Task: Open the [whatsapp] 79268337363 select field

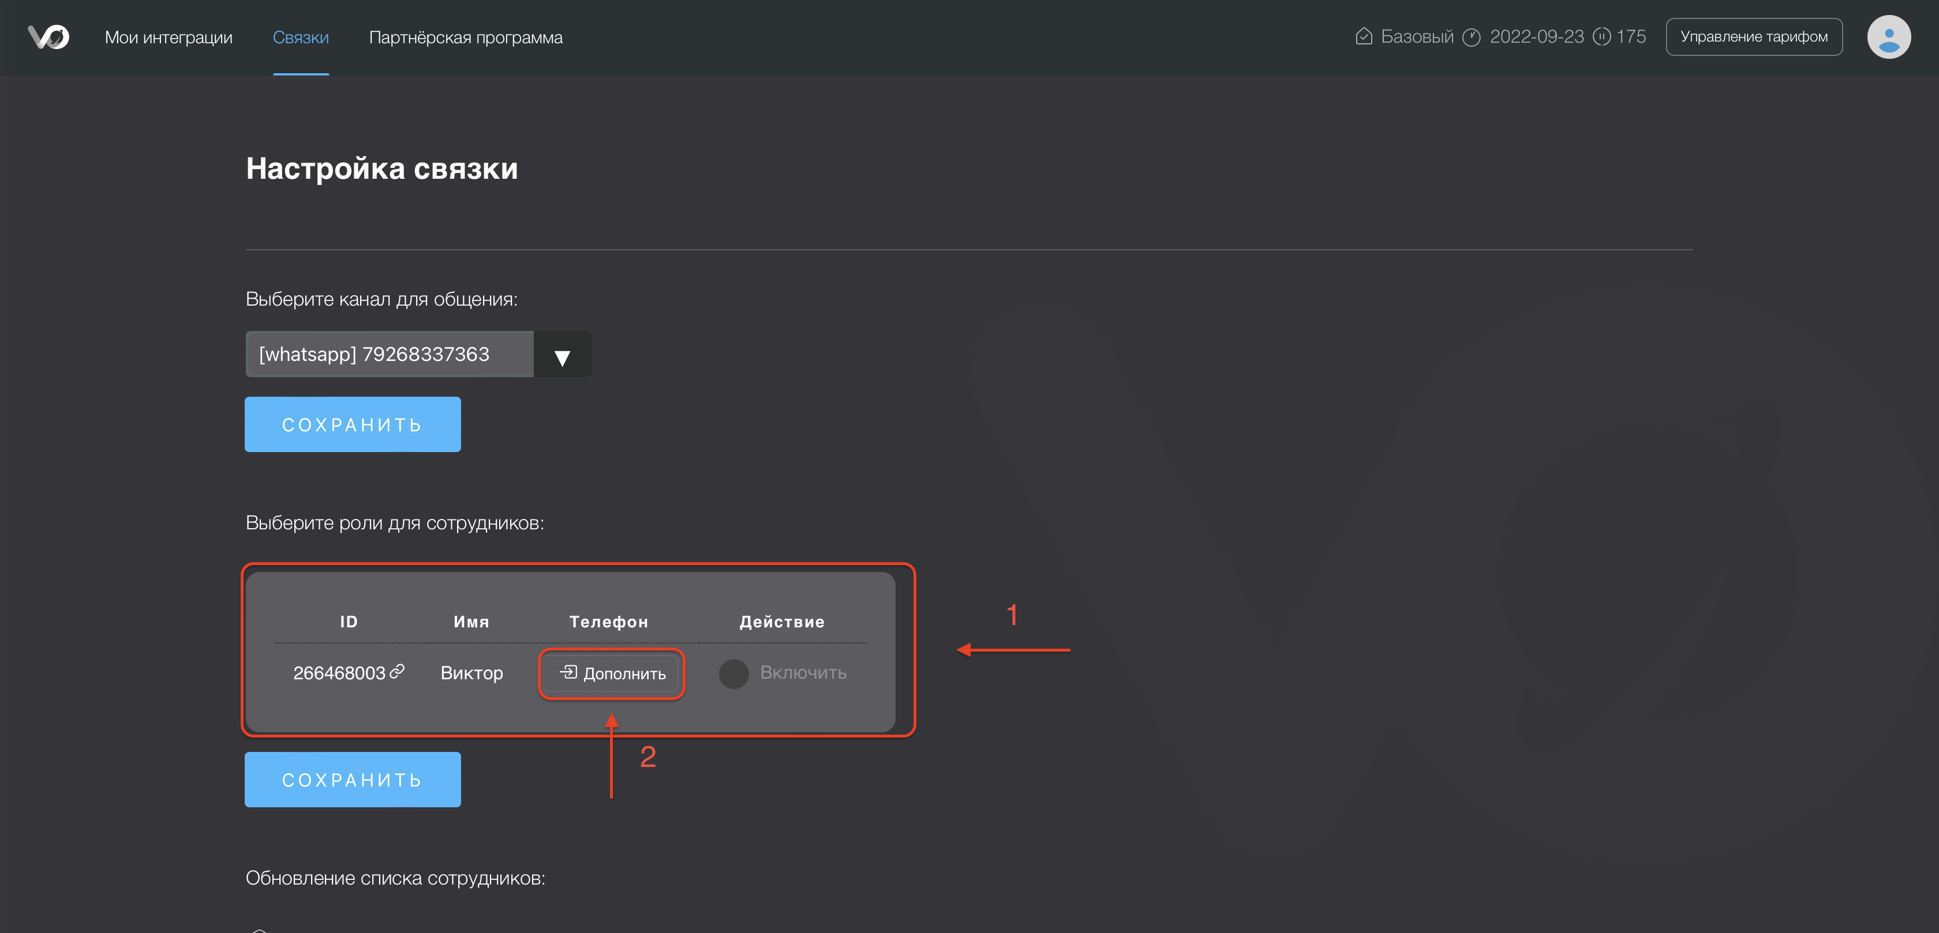Action: (389, 355)
